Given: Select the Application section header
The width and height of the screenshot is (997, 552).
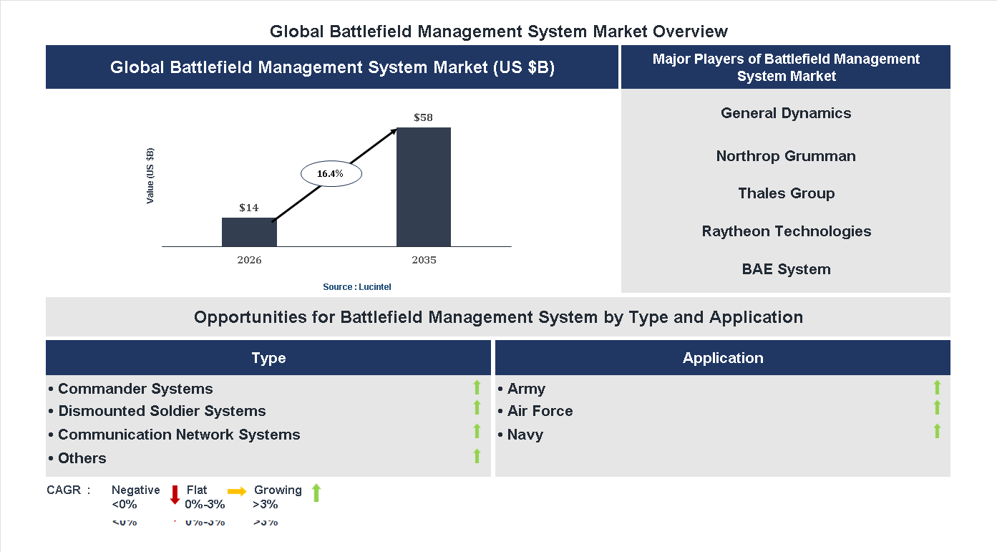Looking at the screenshot, I should 723,357.
